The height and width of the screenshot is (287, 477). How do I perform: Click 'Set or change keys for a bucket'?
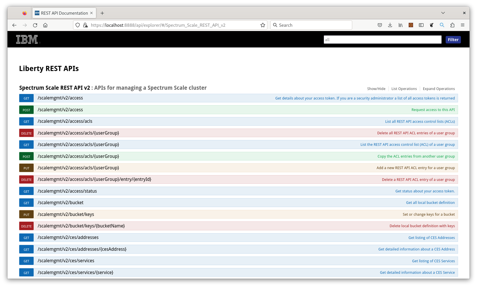click(429, 215)
